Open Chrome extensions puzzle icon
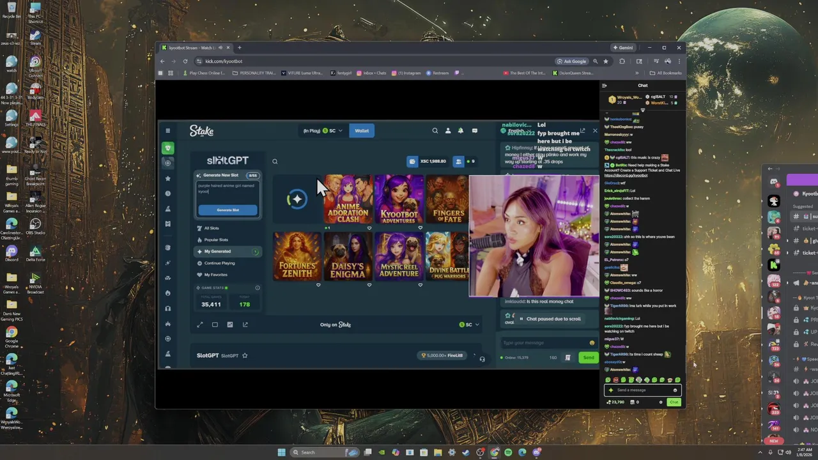Viewport: 818px width, 460px height. 622,61
